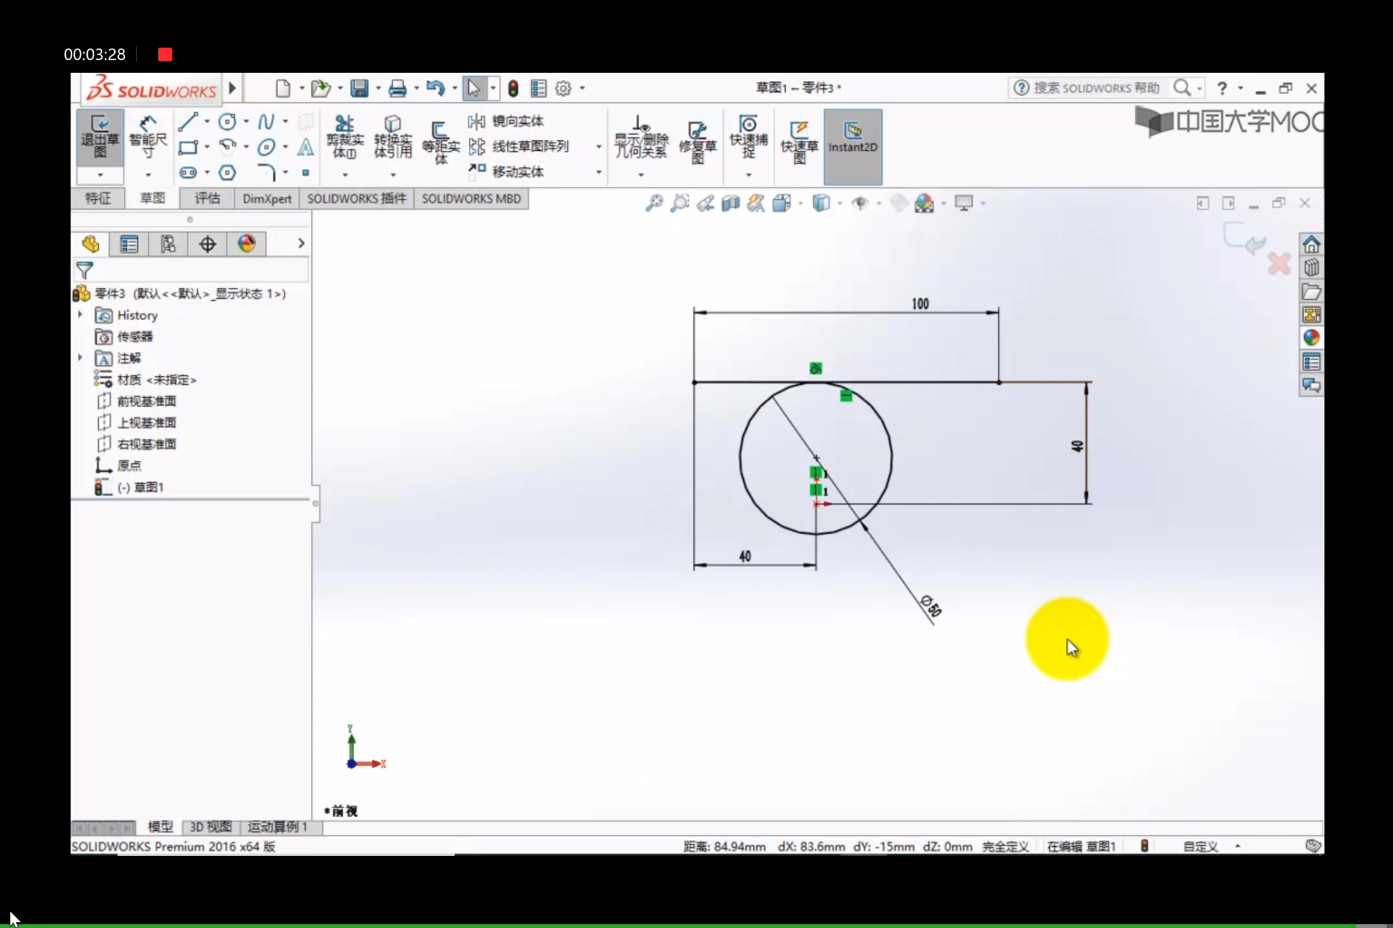Click the 退出草图 (Exit Sketch) button

click(x=99, y=137)
